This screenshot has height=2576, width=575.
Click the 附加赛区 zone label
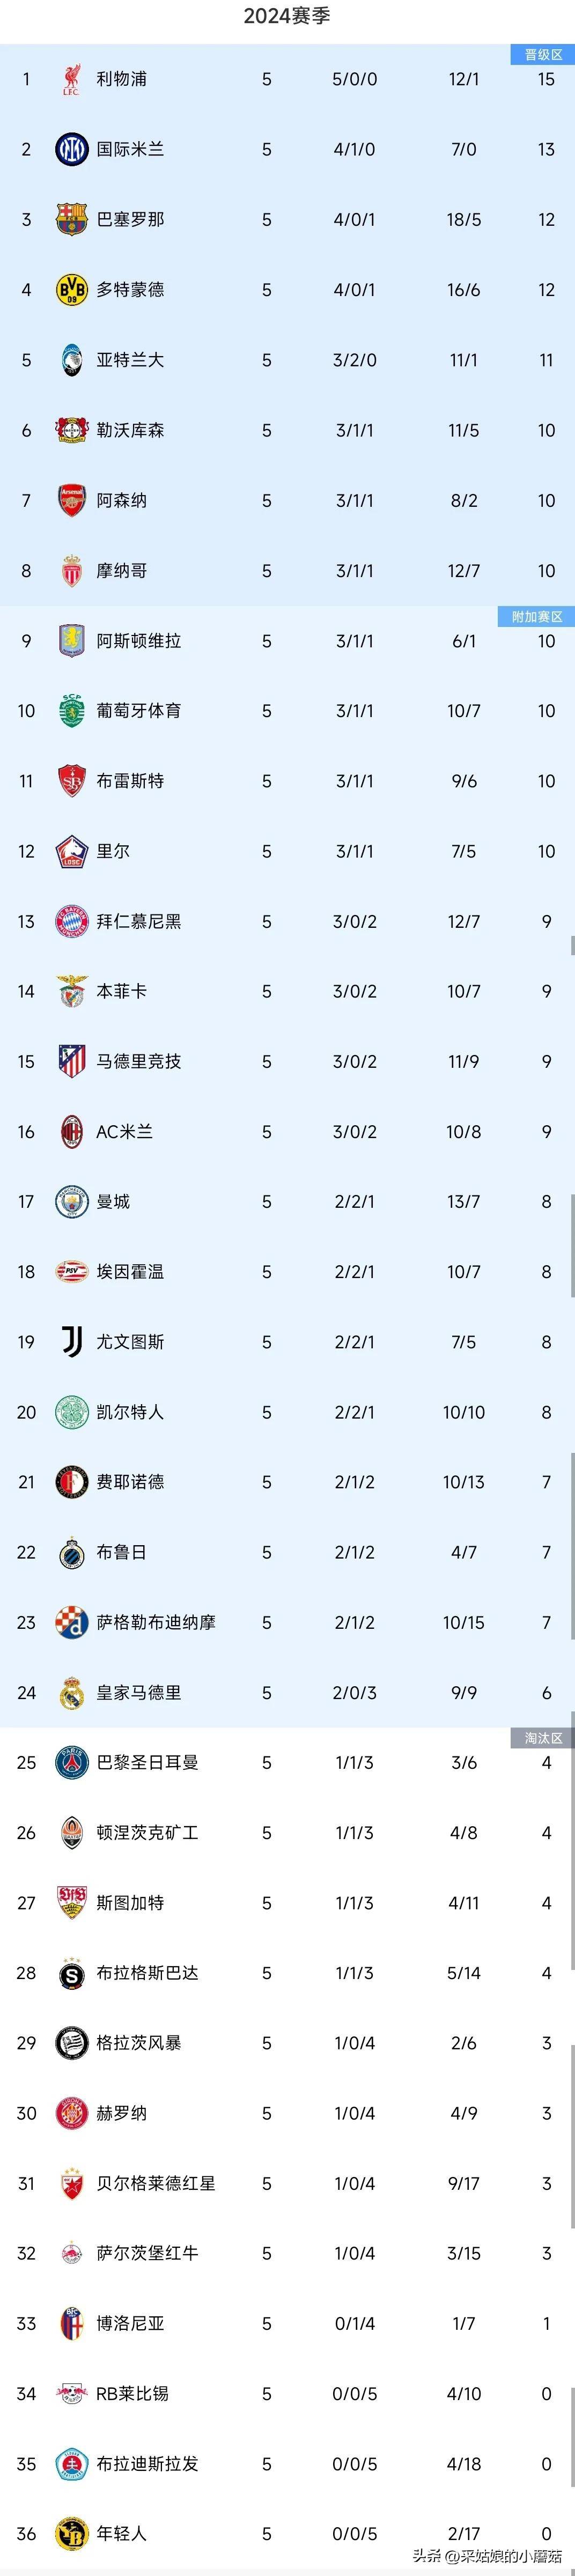tap(537, 617)
